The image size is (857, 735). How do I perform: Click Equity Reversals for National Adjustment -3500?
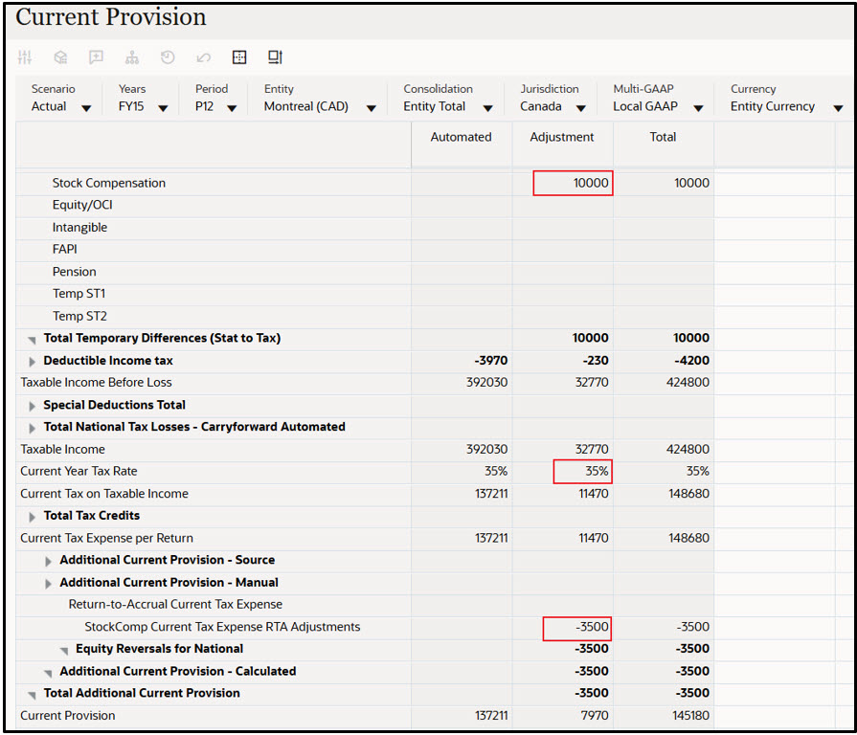592,649
